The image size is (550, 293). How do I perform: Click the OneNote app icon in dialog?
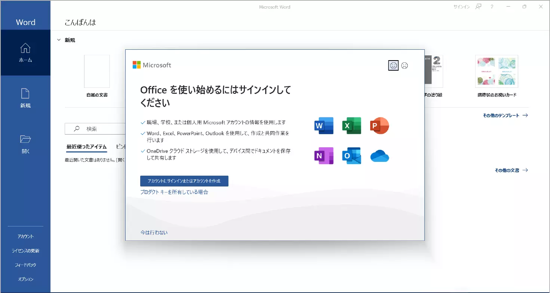(324, 155)
